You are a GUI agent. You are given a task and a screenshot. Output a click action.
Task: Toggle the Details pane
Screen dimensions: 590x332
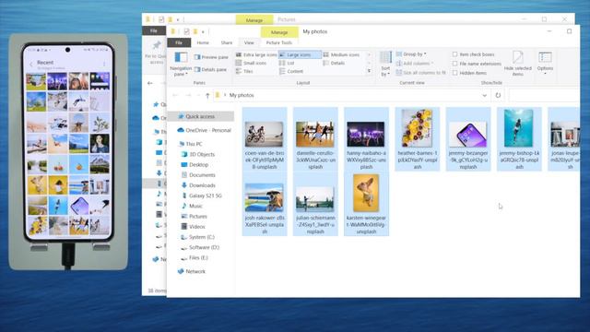pyautogui.click(x=211, y=70)
